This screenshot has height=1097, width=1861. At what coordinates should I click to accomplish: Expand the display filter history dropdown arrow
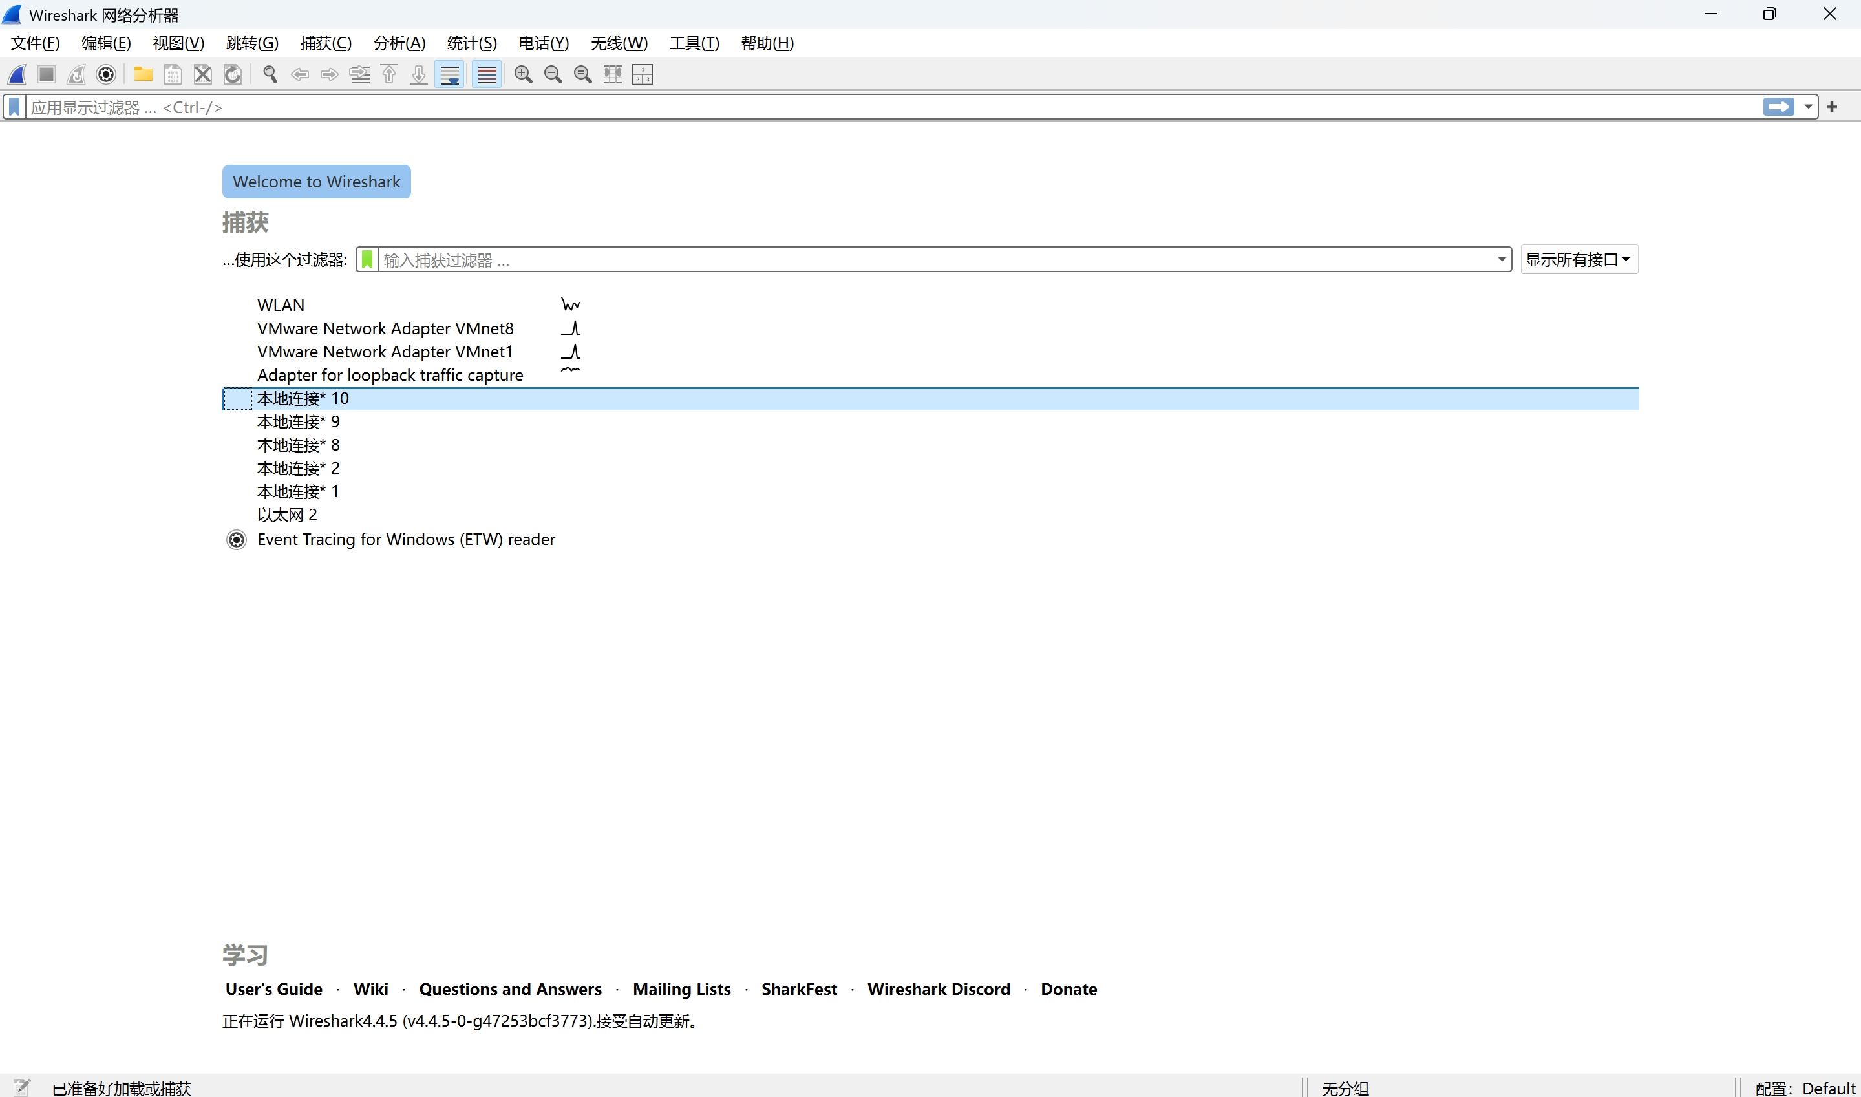point(1808,107)
